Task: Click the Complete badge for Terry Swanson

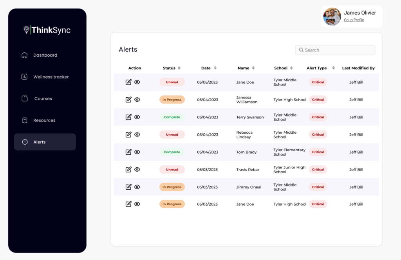Action: pyautogui.click(x=172, y=117)
